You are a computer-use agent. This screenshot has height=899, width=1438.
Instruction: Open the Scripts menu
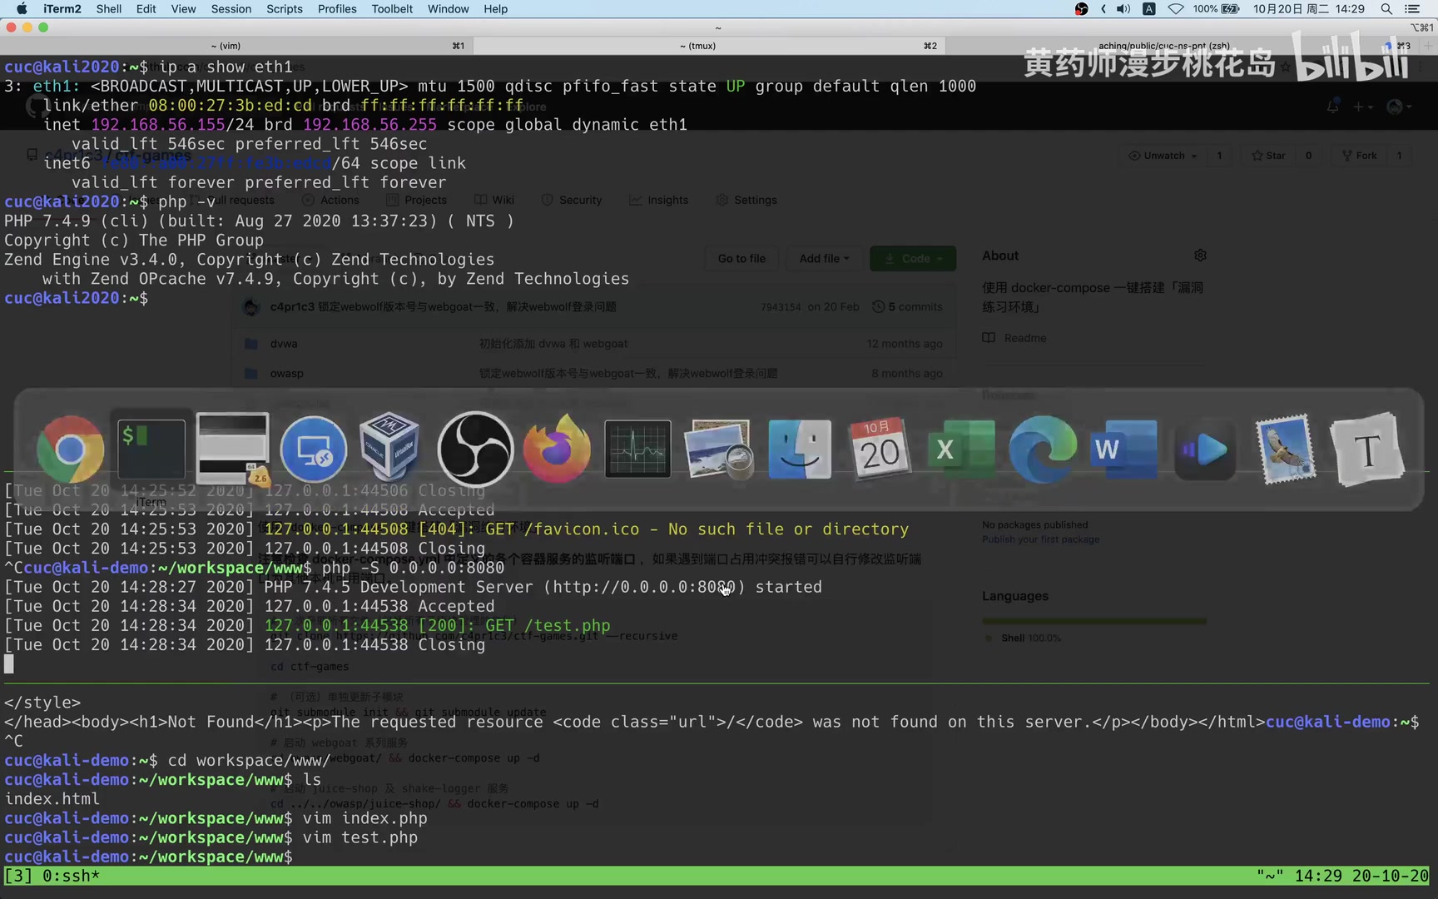[x=285, y=8]
